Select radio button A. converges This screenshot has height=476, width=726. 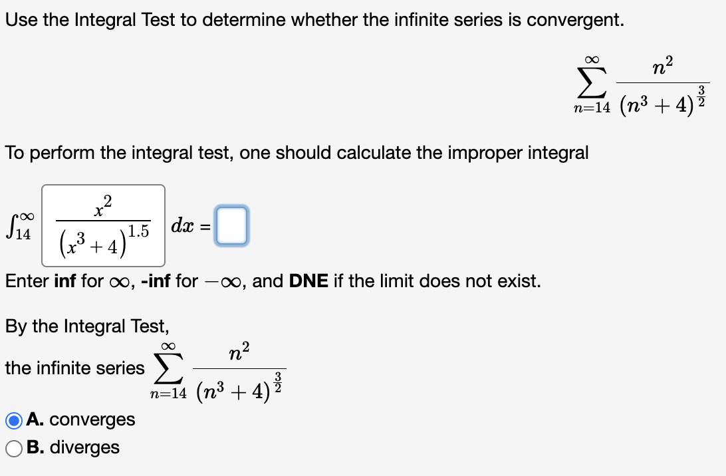tap(12, 419)
